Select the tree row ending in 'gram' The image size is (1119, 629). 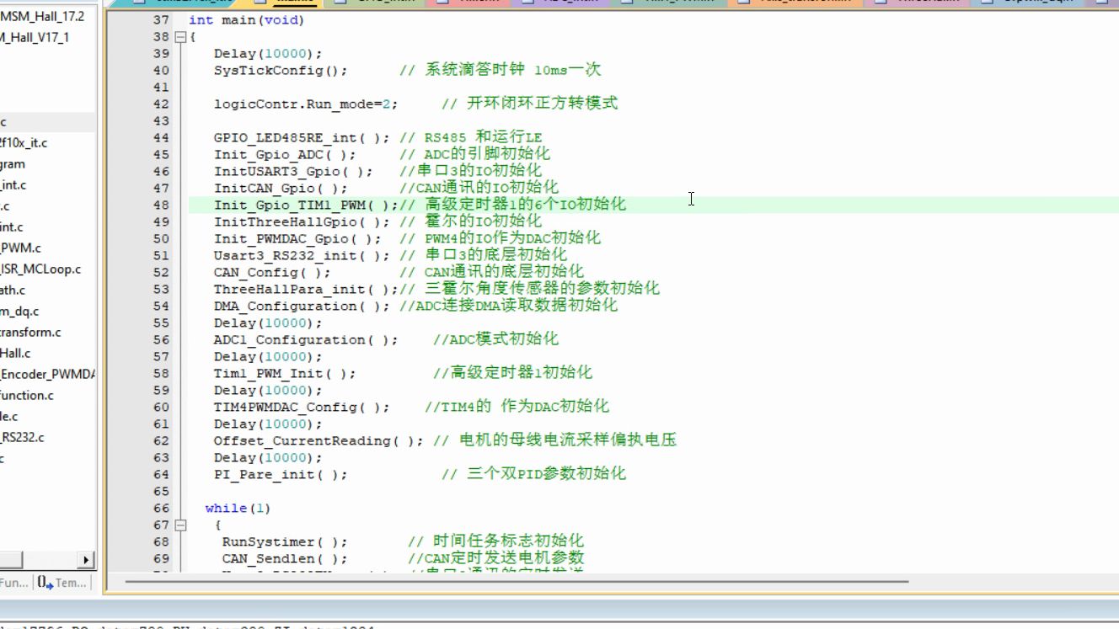click(x=13, y=164)
